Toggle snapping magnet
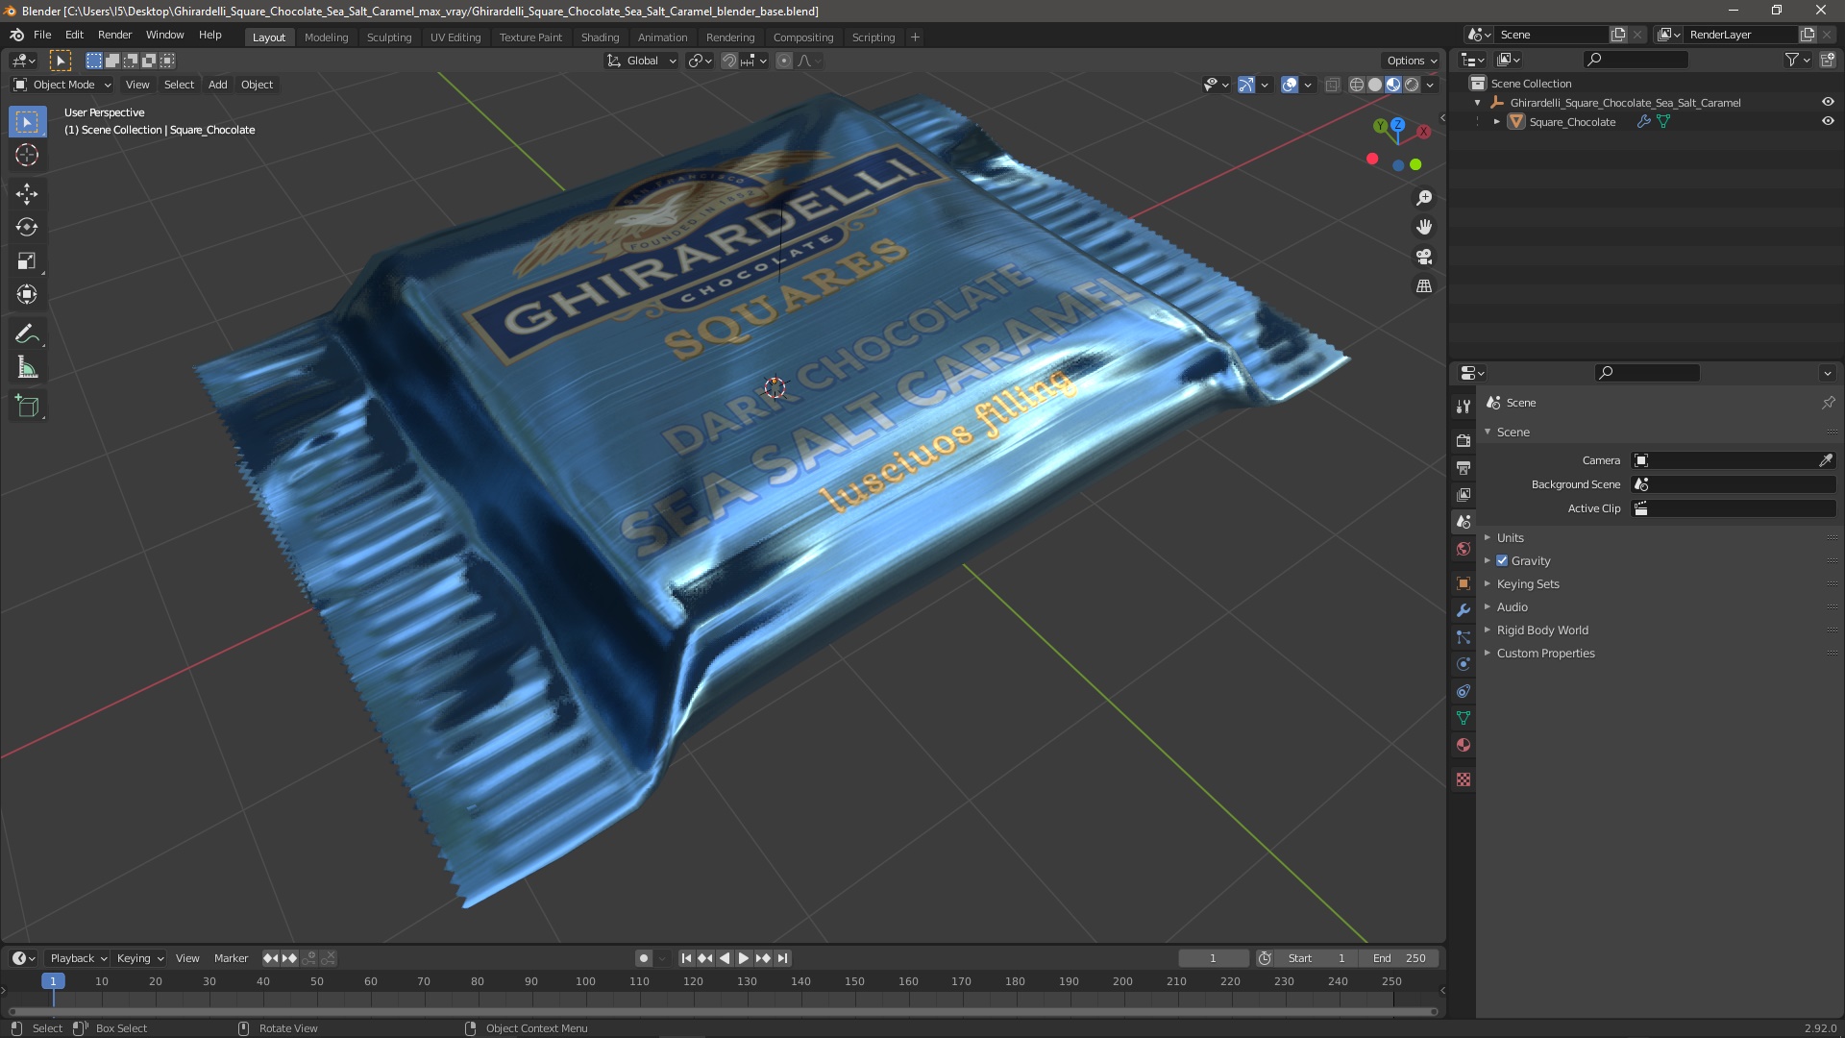Screen dimensions: 1845x1038 [x=729, y=61]
